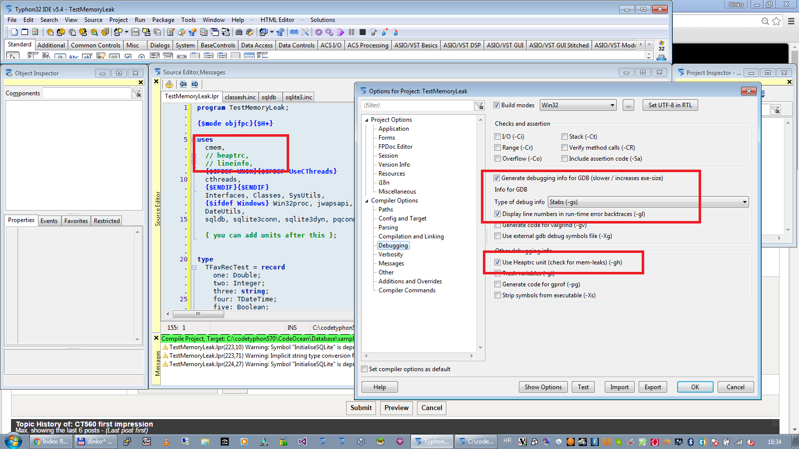The height and width of the screenshot is (449, 799).
Task: Switch to the Data Access palette tab
Action: (x=257, y=45)
